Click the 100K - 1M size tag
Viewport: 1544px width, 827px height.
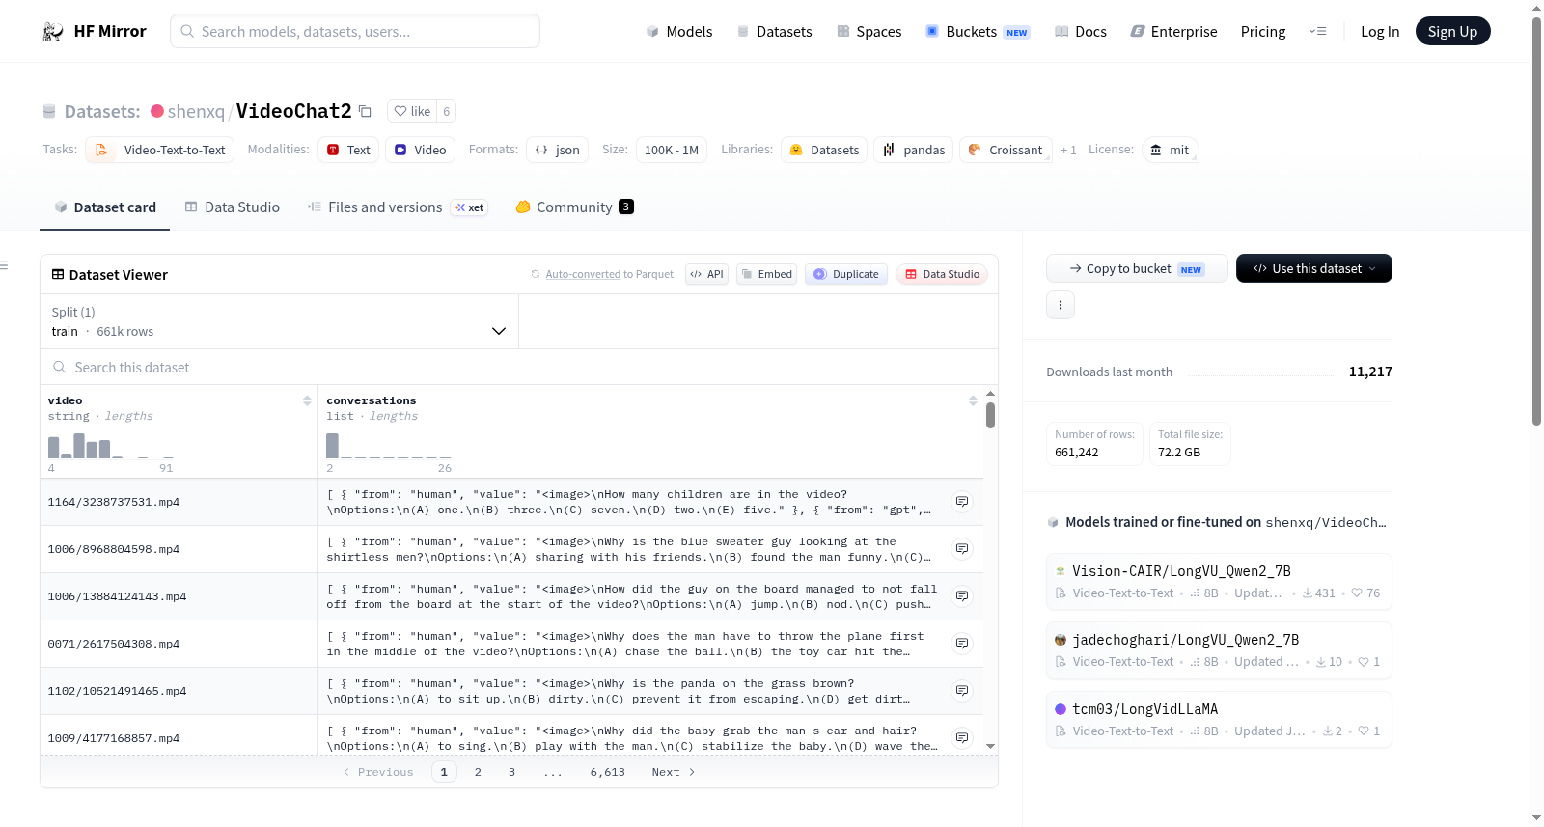pyautogui.click(x=672, y=150)
